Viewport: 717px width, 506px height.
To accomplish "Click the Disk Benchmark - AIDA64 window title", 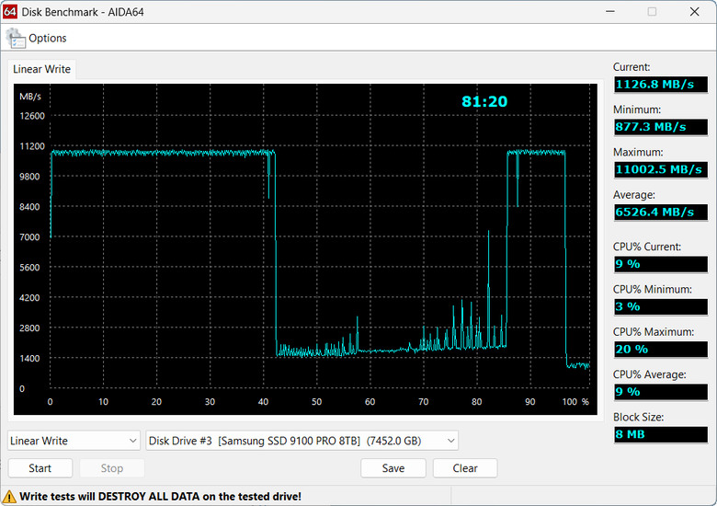I will [x=83, y=12].
